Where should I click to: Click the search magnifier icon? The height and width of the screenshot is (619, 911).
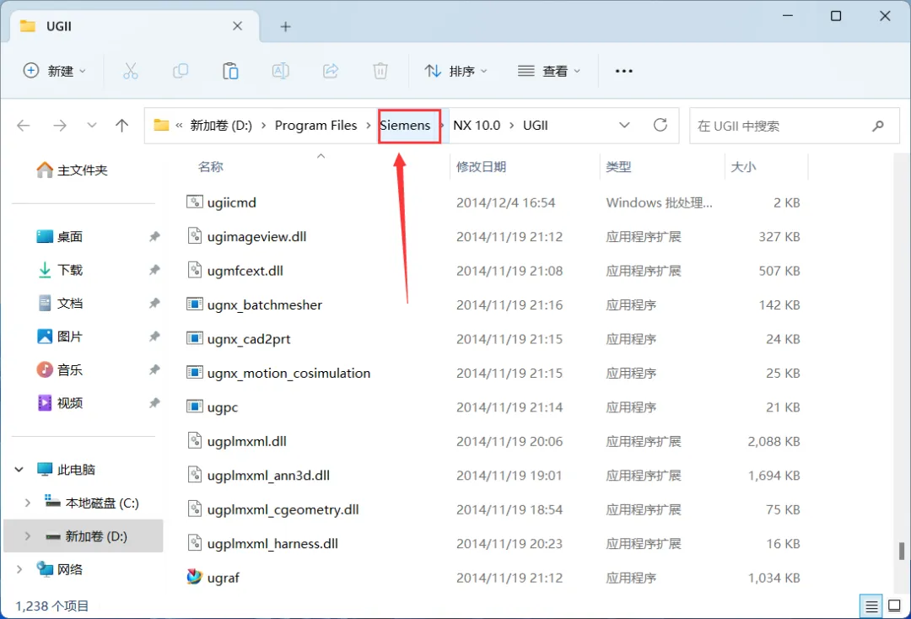(878, 126)
